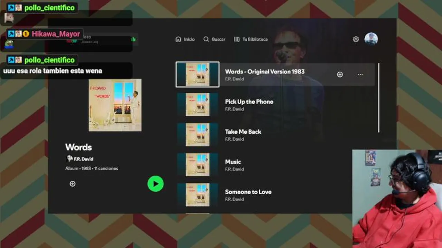
Task: Click the highlighted Words track thumbnail
Action: [198, 74]
